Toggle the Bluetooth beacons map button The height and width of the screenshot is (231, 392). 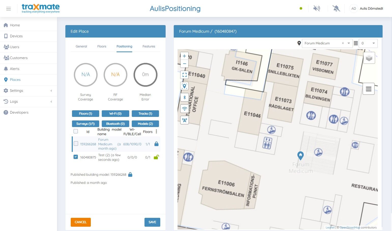click(x=184, y=97)
